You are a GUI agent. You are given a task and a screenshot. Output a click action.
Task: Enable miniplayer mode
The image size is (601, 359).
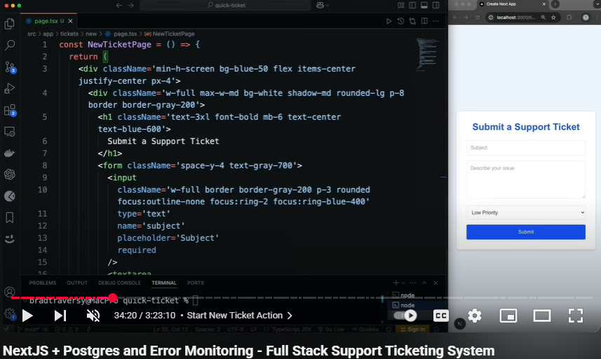(x=508, y=316)
